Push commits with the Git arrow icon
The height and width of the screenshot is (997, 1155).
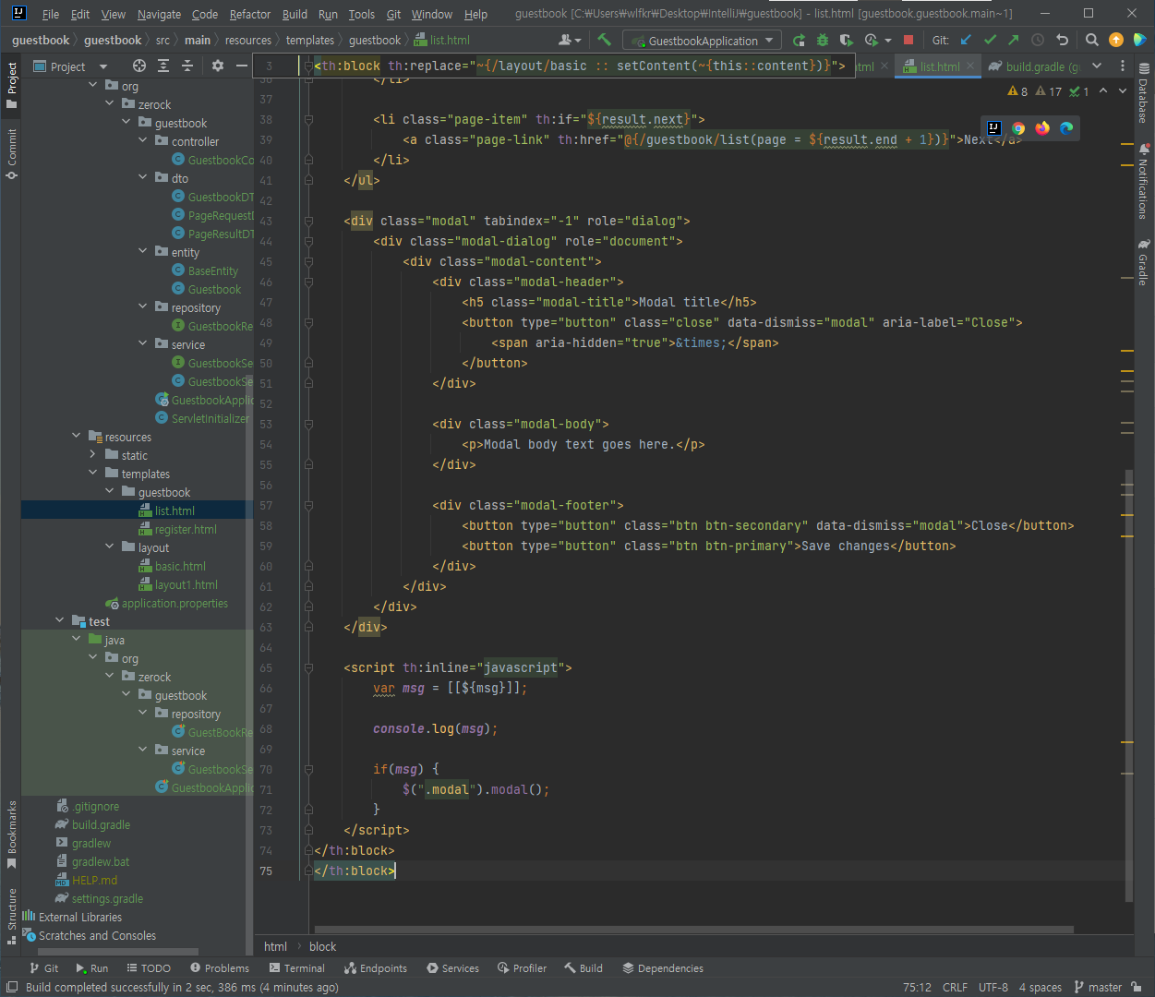[x=1014, y=40]
